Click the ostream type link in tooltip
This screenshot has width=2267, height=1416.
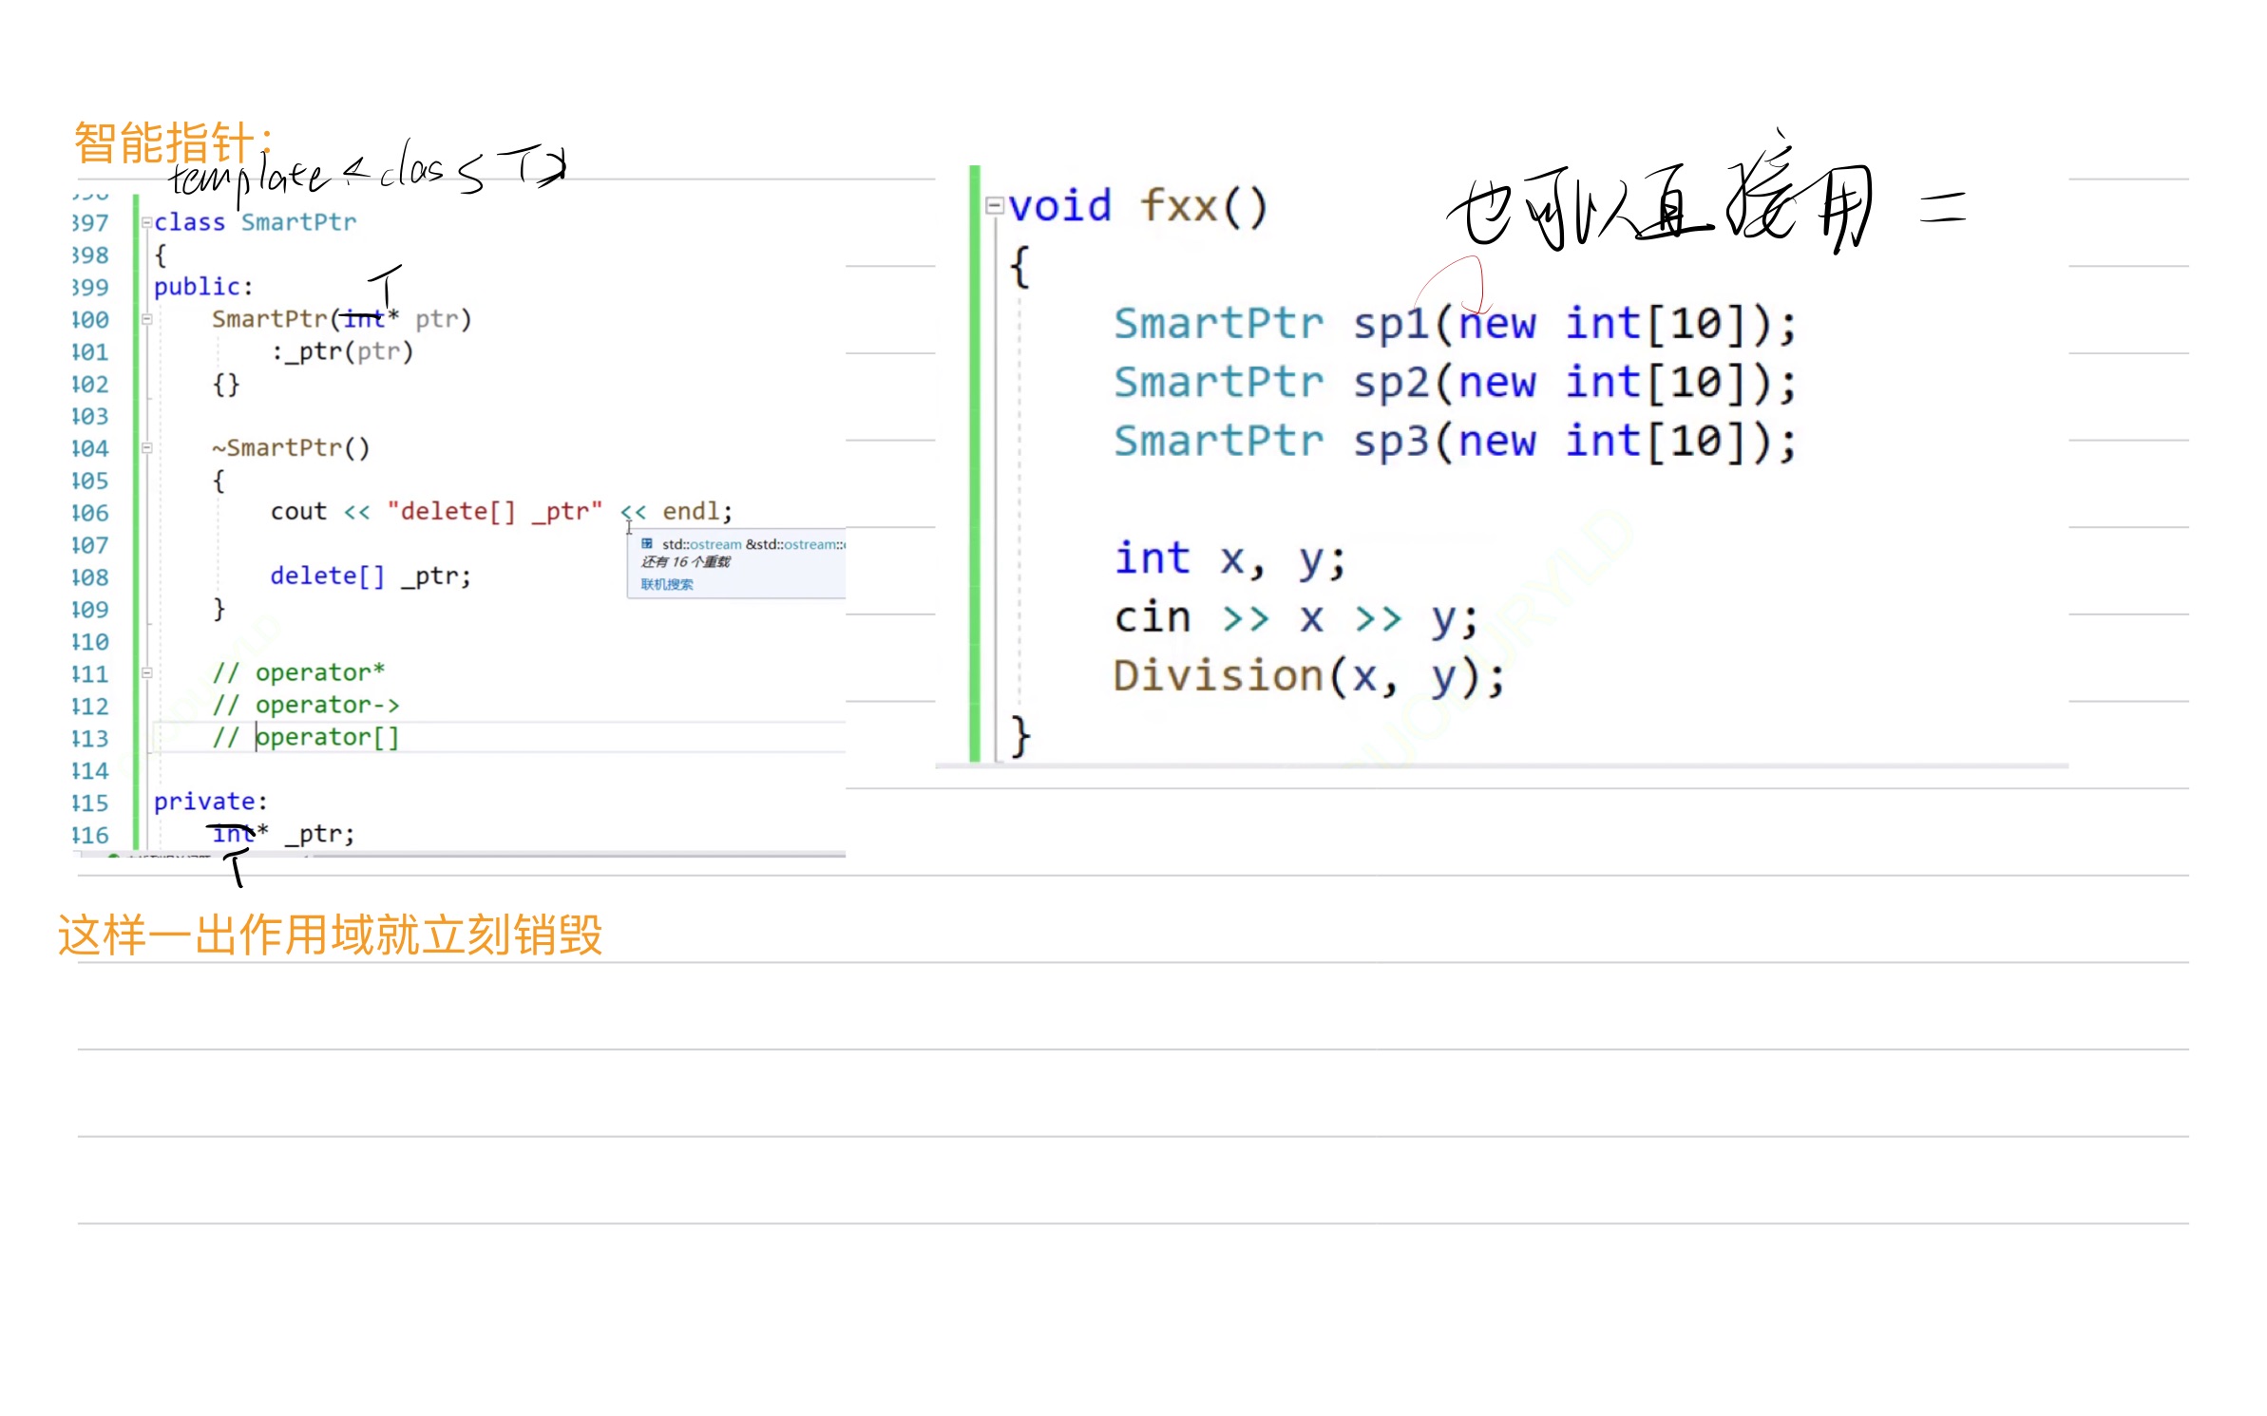point(714,545)
